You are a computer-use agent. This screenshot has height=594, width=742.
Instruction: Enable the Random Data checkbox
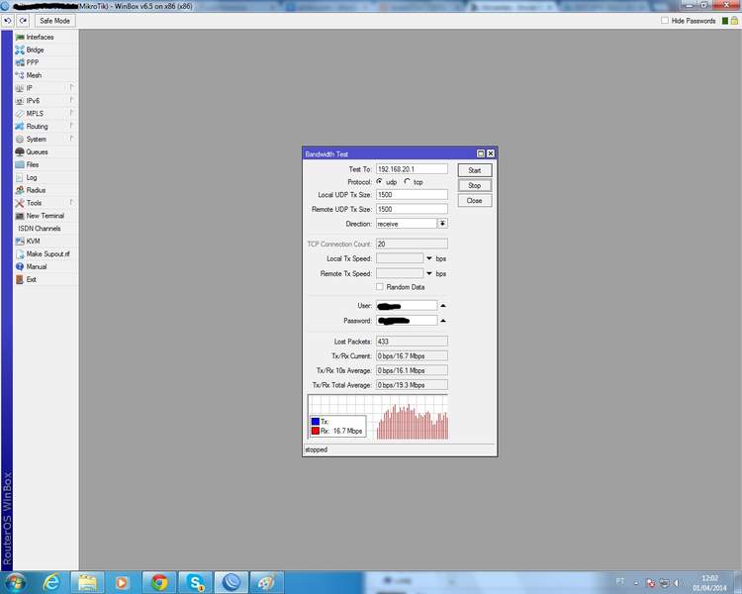pyautogui.click(x=380, y=286)
